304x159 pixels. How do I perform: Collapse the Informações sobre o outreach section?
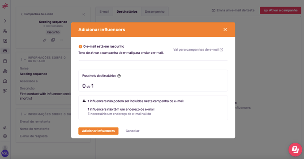point(25,59)
